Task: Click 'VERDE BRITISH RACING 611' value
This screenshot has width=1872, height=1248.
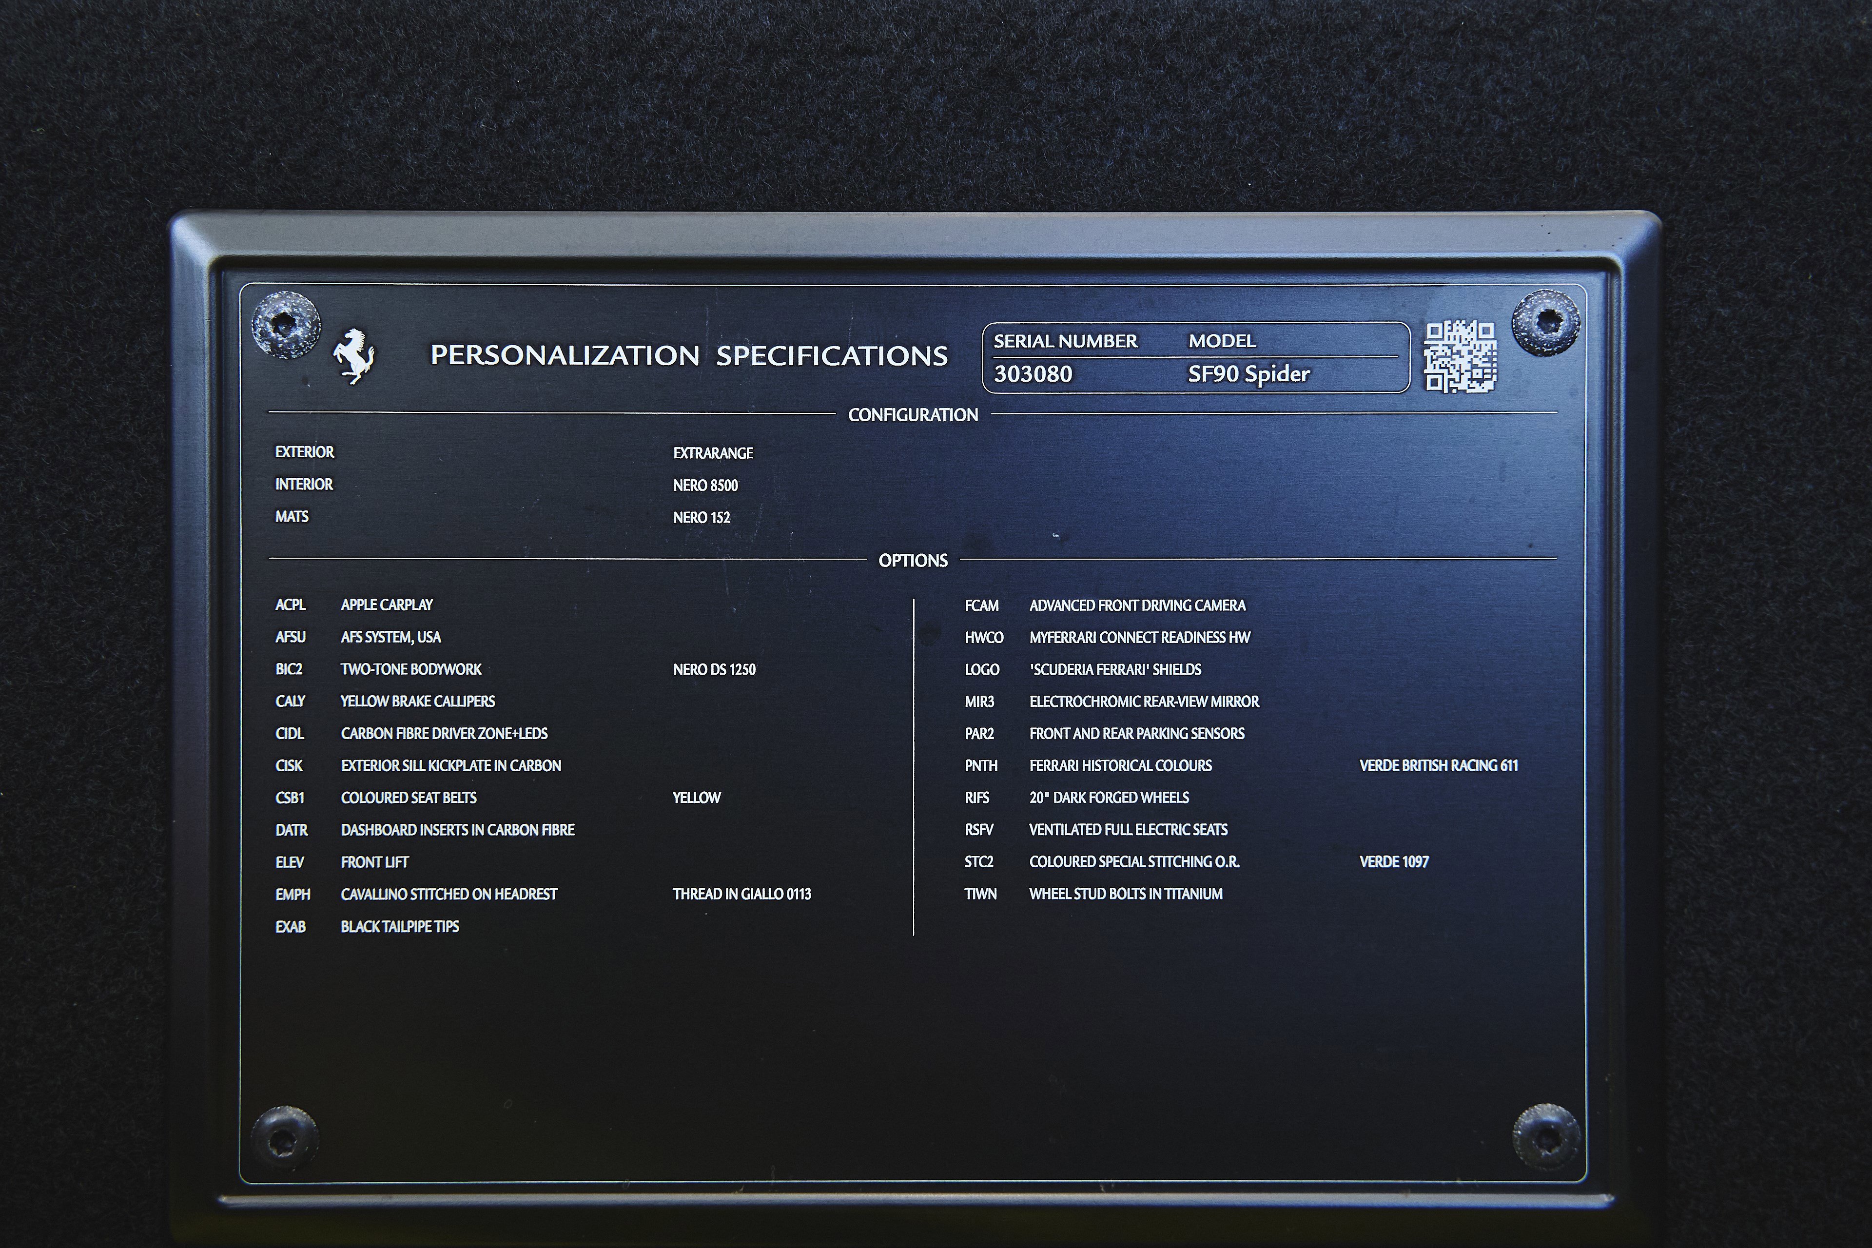Action: (1439, 766)
